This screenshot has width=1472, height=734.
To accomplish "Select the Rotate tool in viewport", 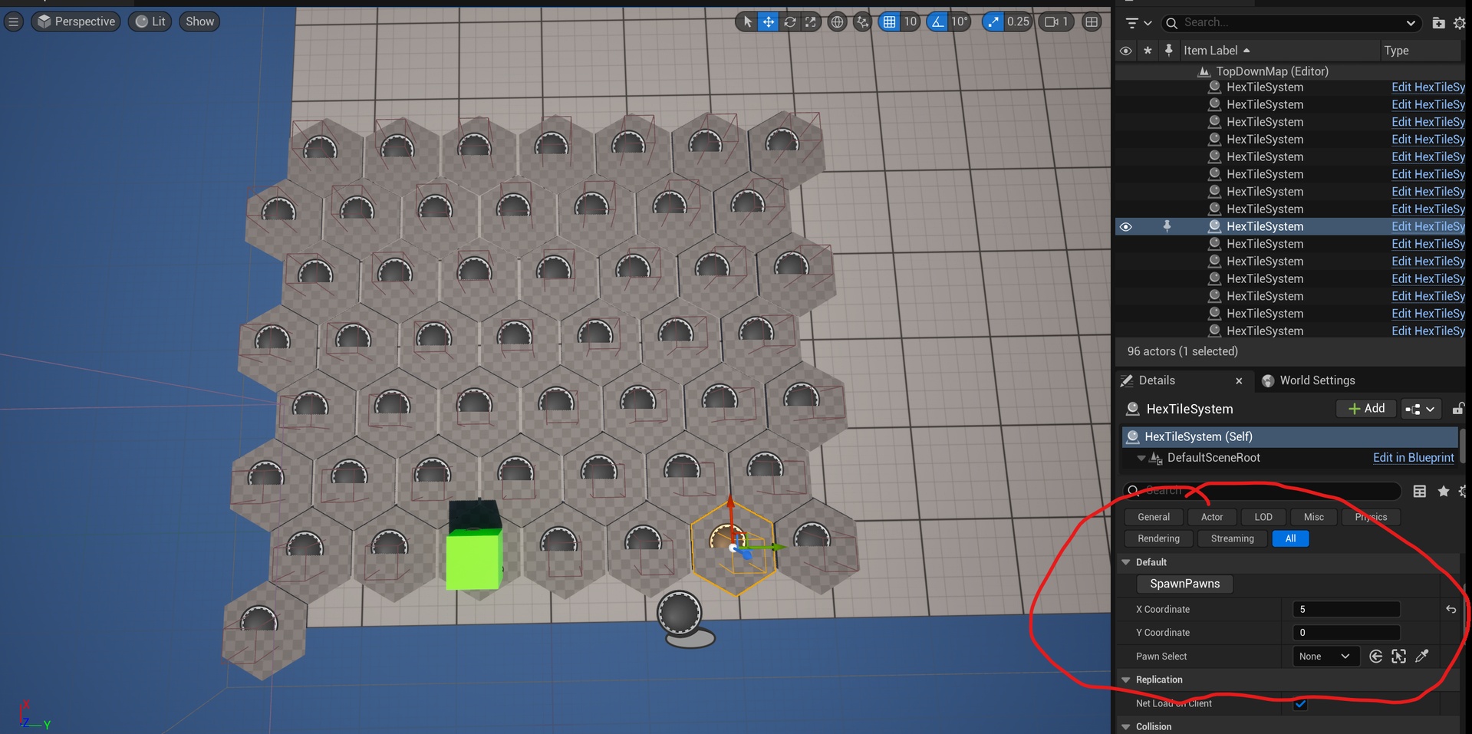I will (x=789, y=21).
